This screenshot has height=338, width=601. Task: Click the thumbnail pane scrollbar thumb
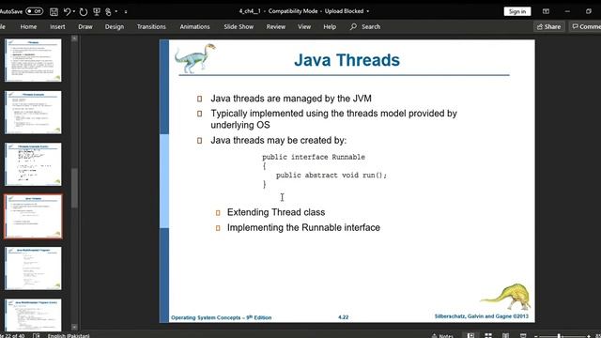pos(74,188)
